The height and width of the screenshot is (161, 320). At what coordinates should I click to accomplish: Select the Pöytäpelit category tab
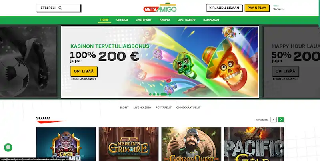click(x=164, y=107)
